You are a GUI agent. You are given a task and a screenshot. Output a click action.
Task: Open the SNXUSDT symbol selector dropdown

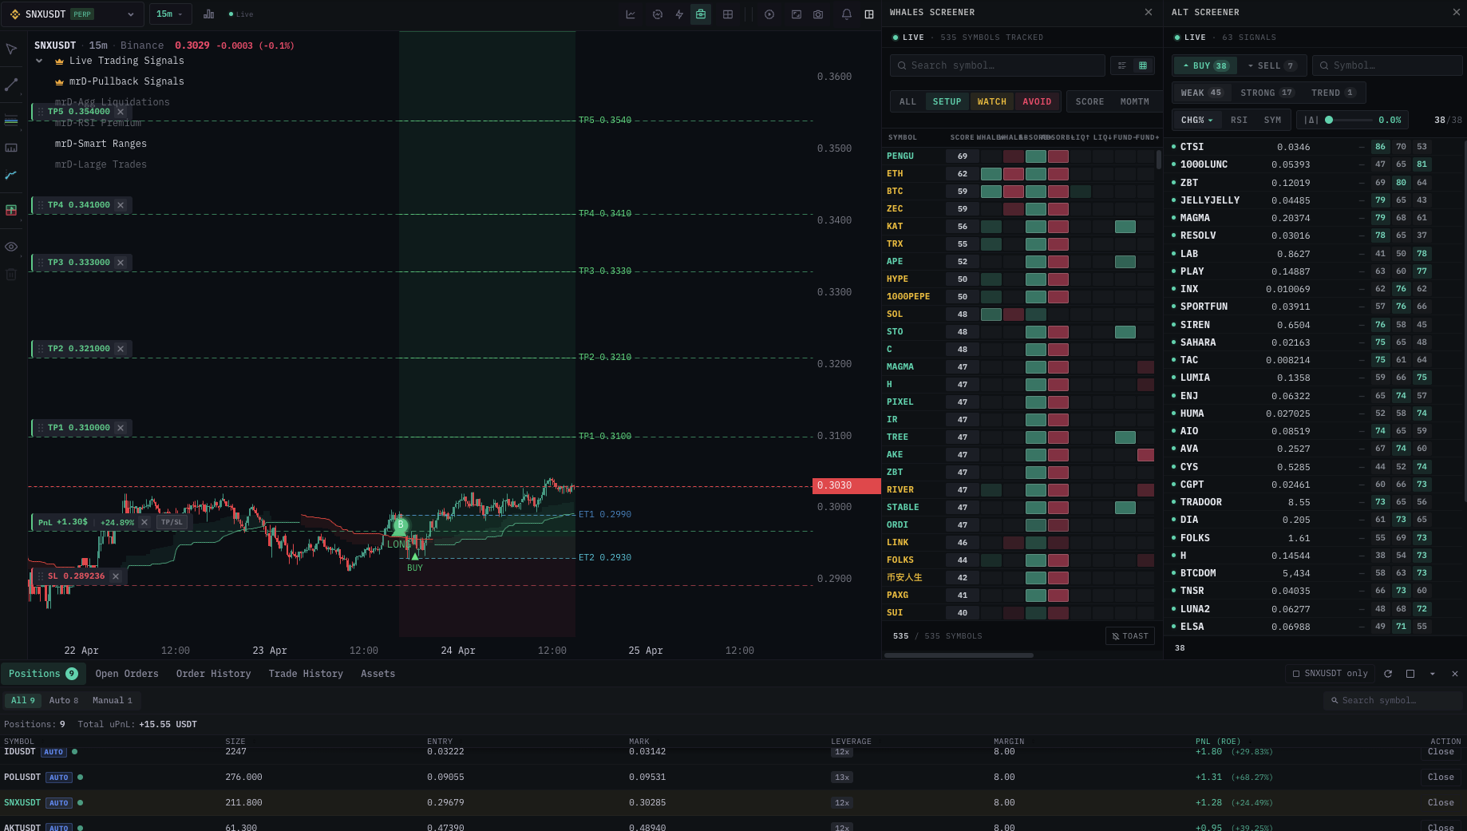(x=73, y=14)
